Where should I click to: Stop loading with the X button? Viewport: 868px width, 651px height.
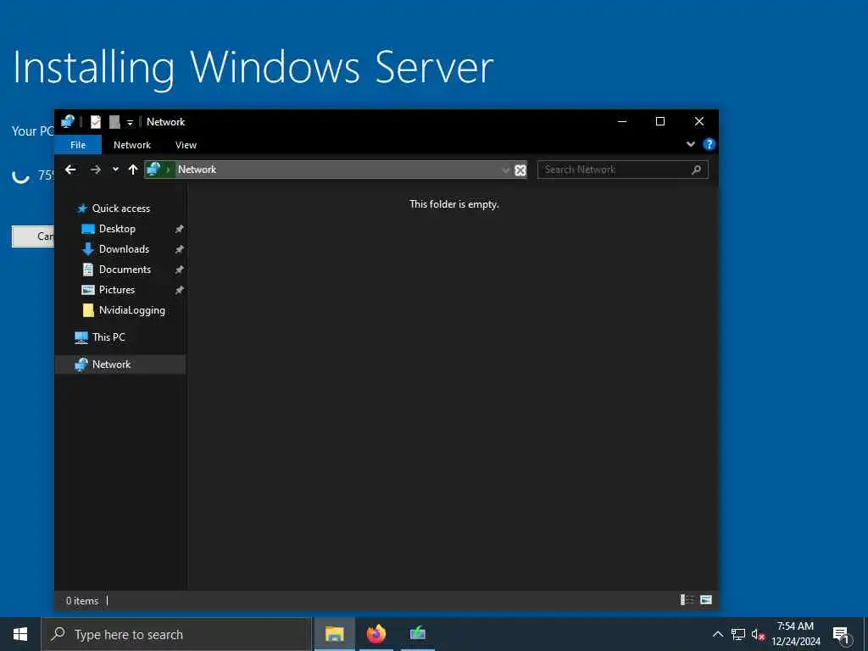pos(520,170)
